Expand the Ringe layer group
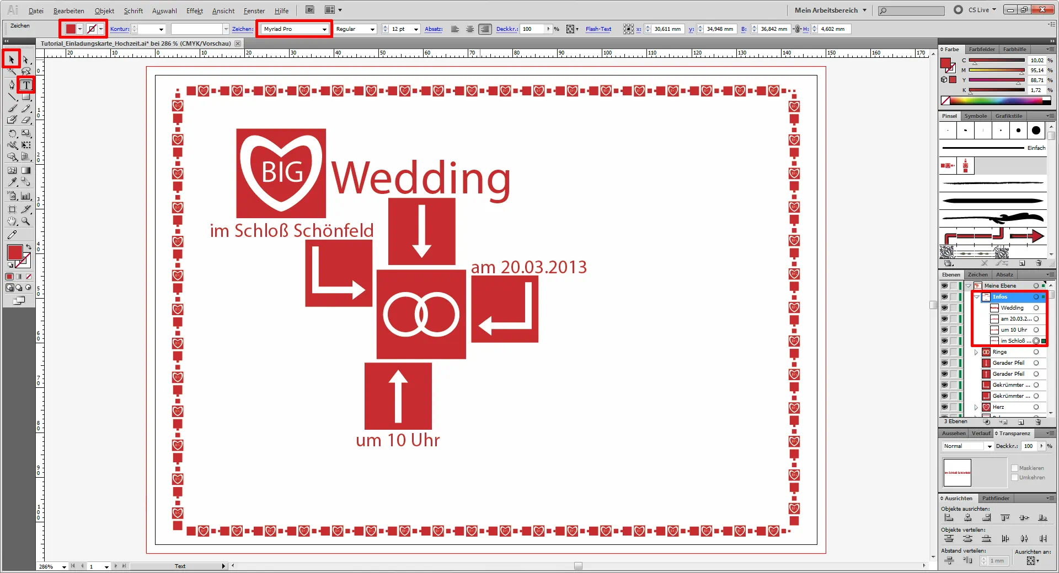 point(977,352)
